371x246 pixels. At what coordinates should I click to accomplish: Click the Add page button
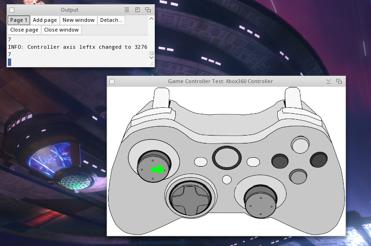coord(45,20)
